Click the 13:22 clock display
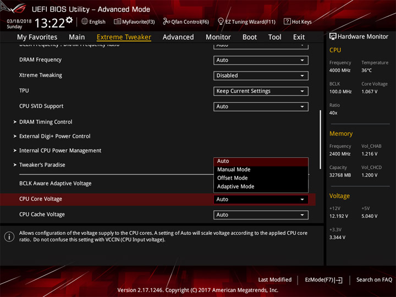 pyautogui.click(x=50, y=23)
